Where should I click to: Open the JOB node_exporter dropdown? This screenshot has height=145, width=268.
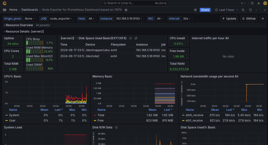pos(61,19)
